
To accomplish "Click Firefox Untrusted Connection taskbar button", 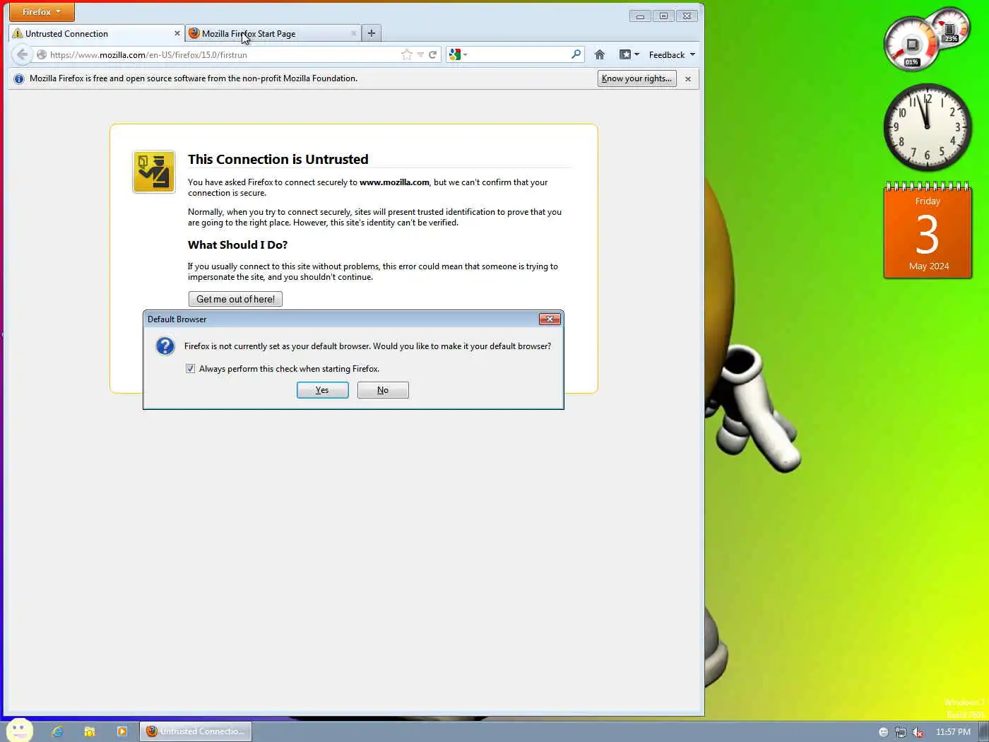I will [x=196, y=731].
